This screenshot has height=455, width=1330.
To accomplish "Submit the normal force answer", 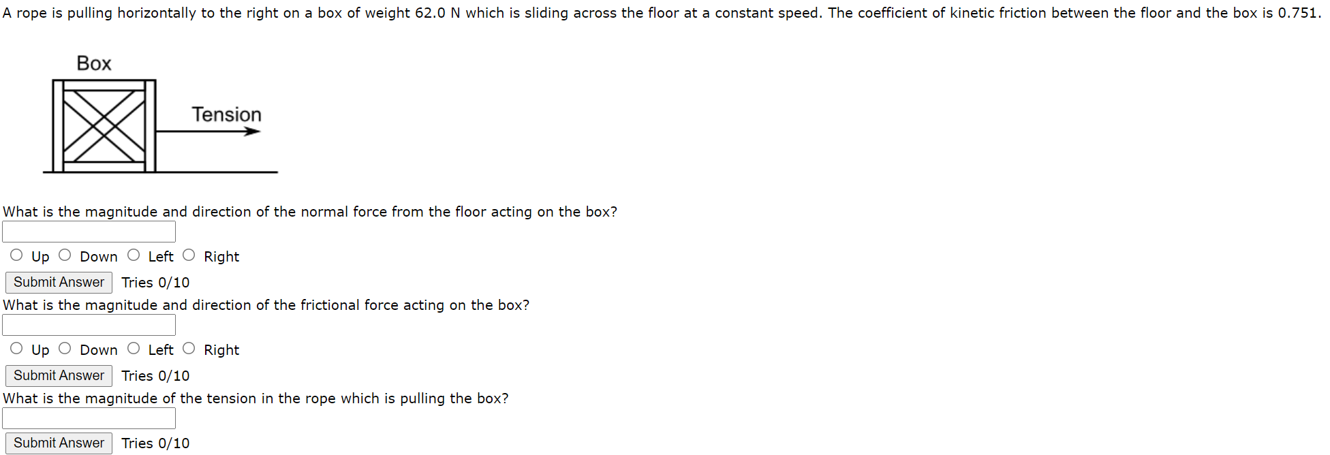I will tap(58, 282).
